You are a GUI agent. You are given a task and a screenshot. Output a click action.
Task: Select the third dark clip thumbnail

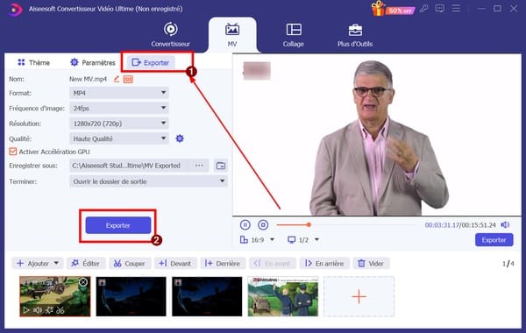click(x=207, y=296)
